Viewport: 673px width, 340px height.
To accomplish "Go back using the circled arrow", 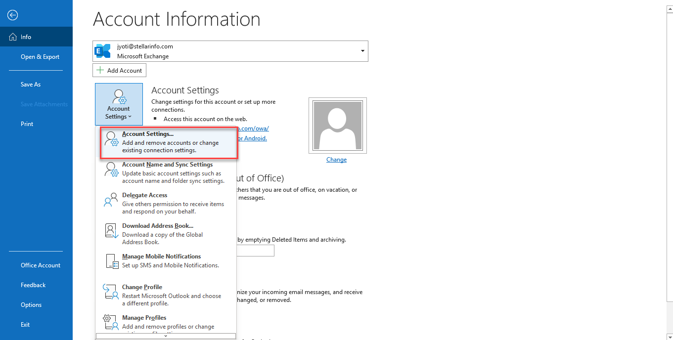I will click(13, 15).
